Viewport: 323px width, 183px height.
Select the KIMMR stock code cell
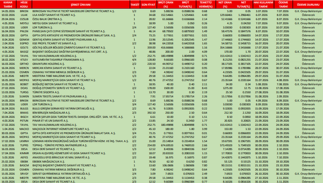[24, 153]
